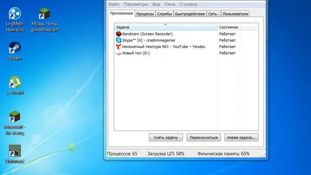Open the Файл menu
Screen dimensions: 311x175
click(114, 4)
